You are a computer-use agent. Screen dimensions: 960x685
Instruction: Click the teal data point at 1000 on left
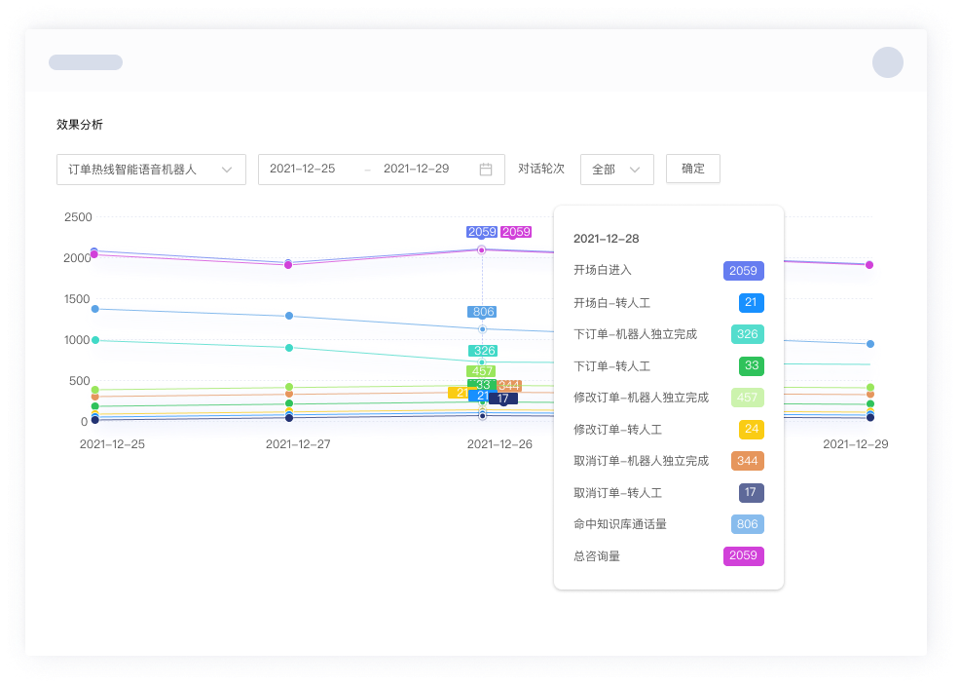coord(94,340)
